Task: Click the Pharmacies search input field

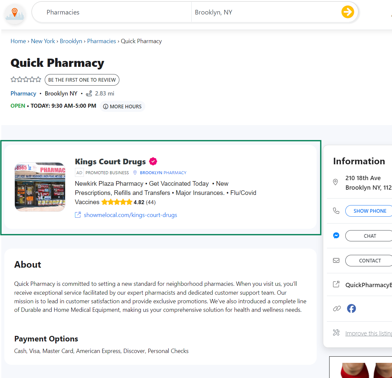Action: pyautogui.click(x=111, y=12)
